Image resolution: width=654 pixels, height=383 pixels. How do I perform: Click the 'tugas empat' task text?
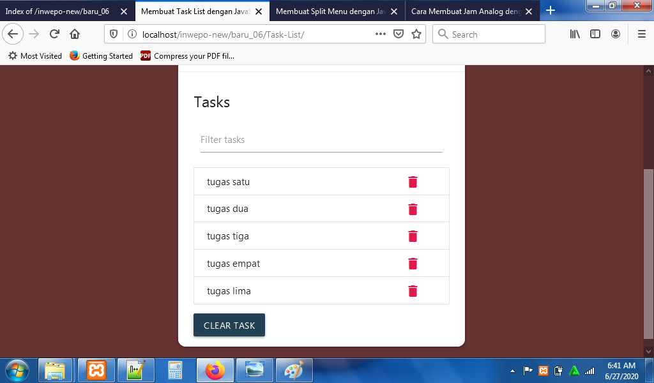pos(233,264)
